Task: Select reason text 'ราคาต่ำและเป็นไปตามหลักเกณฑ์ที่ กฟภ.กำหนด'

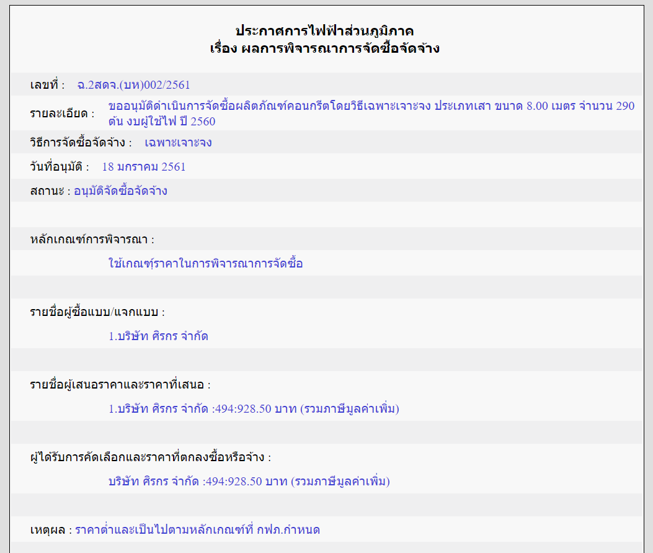Action: pyautogui.click(x=197, y=529)
